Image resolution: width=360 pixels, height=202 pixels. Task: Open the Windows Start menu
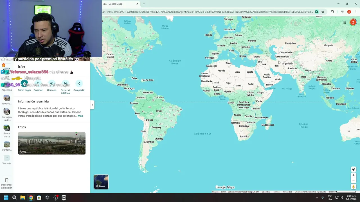(6, 198)
